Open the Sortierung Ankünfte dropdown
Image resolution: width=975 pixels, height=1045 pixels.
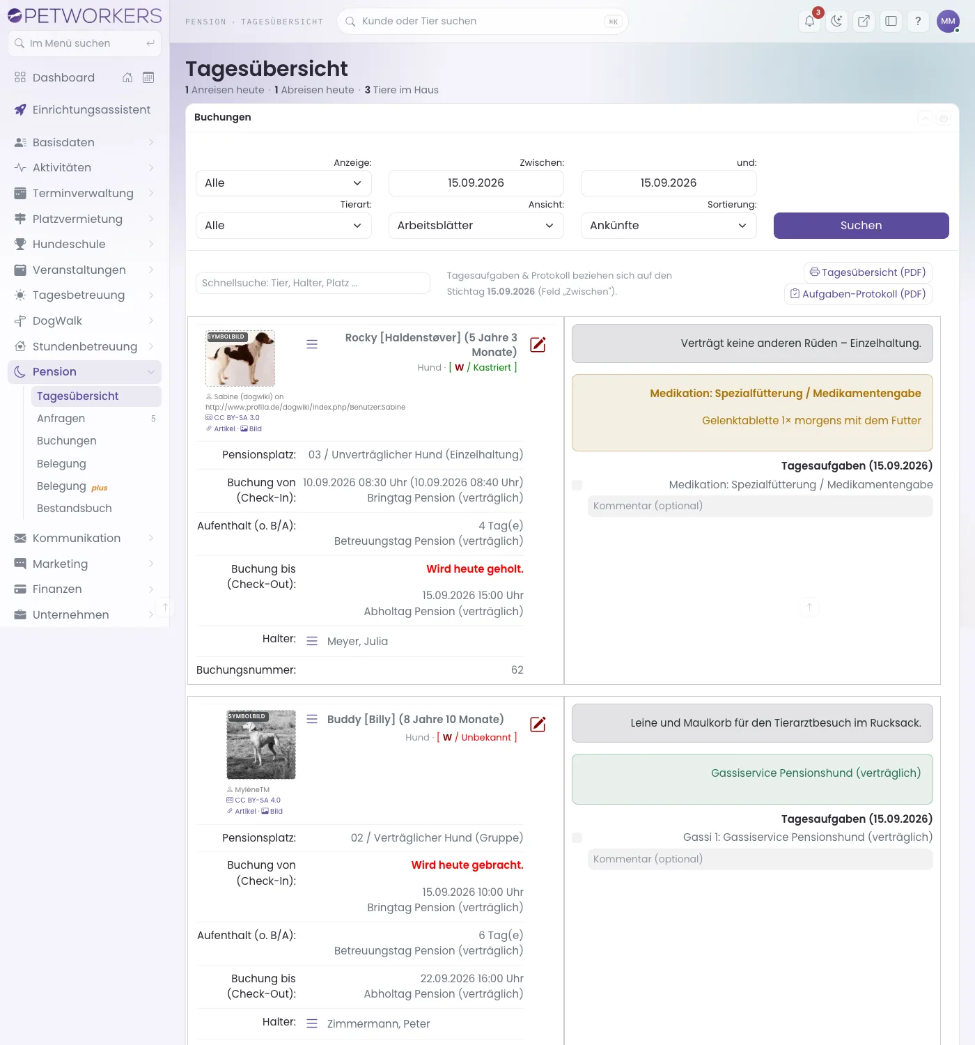[x=669, y=226]
